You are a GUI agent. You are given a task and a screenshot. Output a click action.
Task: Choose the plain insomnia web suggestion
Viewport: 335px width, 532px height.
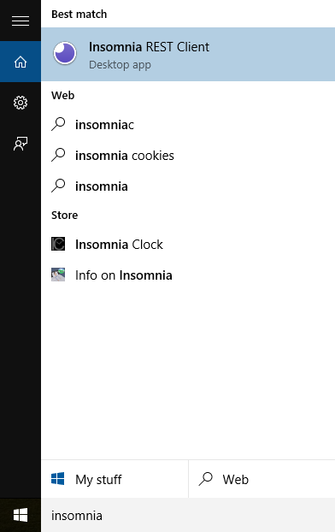(188, 186)
